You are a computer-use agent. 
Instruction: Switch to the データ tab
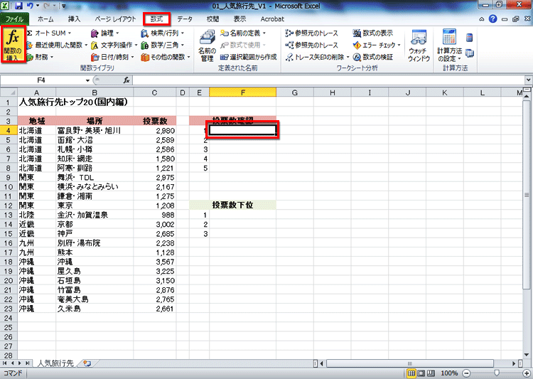point(185,19)
